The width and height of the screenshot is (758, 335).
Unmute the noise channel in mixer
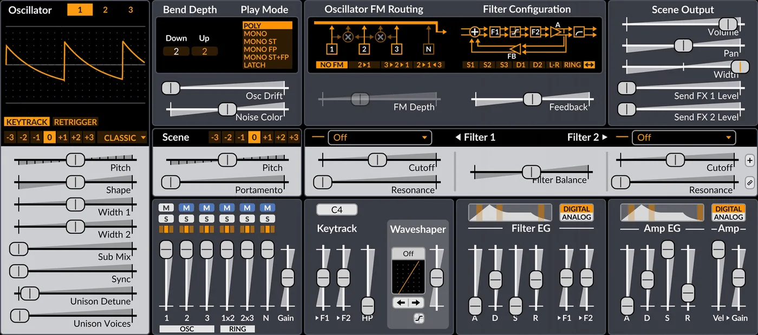coord(267,208)
